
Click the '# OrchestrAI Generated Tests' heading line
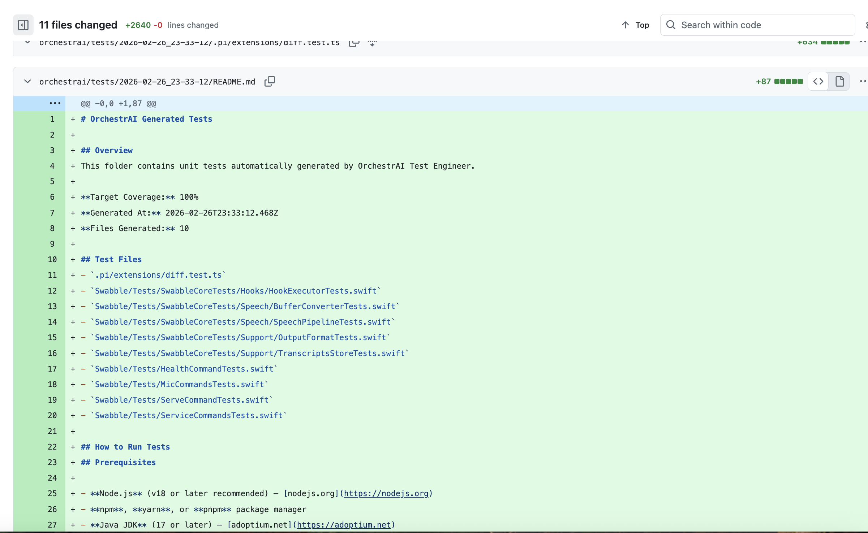tap(146, 119)
